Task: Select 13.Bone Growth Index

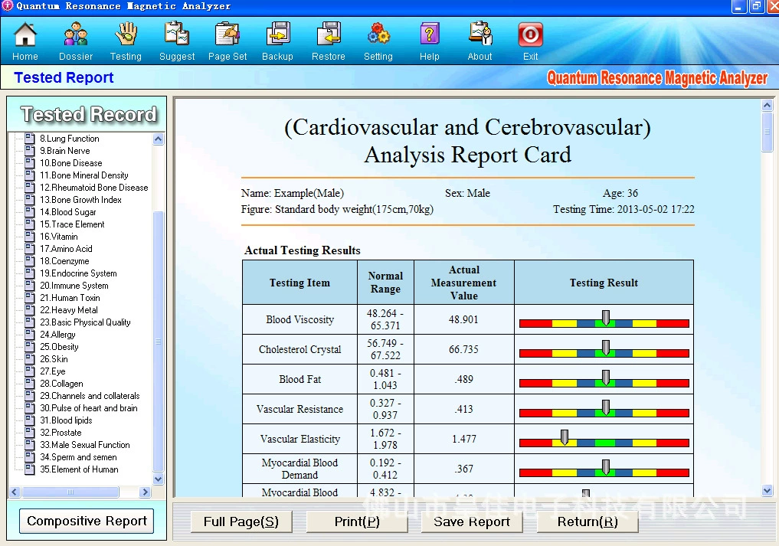Action: [80, 200]
